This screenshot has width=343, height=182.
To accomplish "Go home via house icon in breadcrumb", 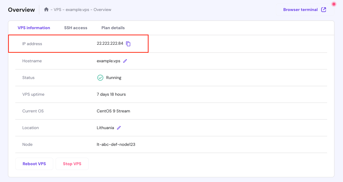I will click(46, 9).
